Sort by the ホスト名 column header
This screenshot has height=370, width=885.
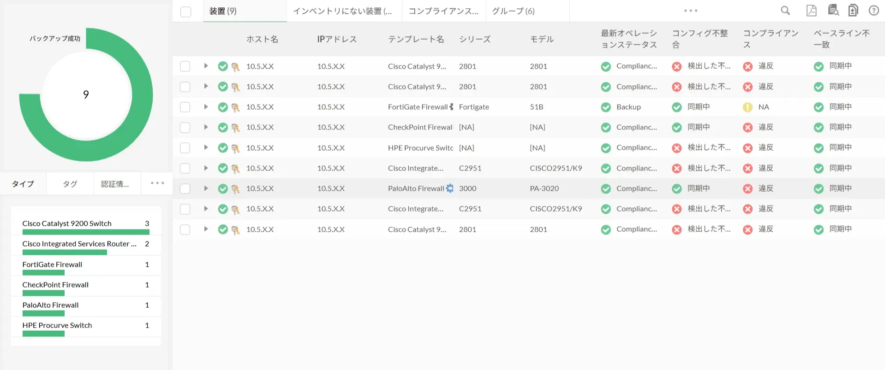point(262,39)
